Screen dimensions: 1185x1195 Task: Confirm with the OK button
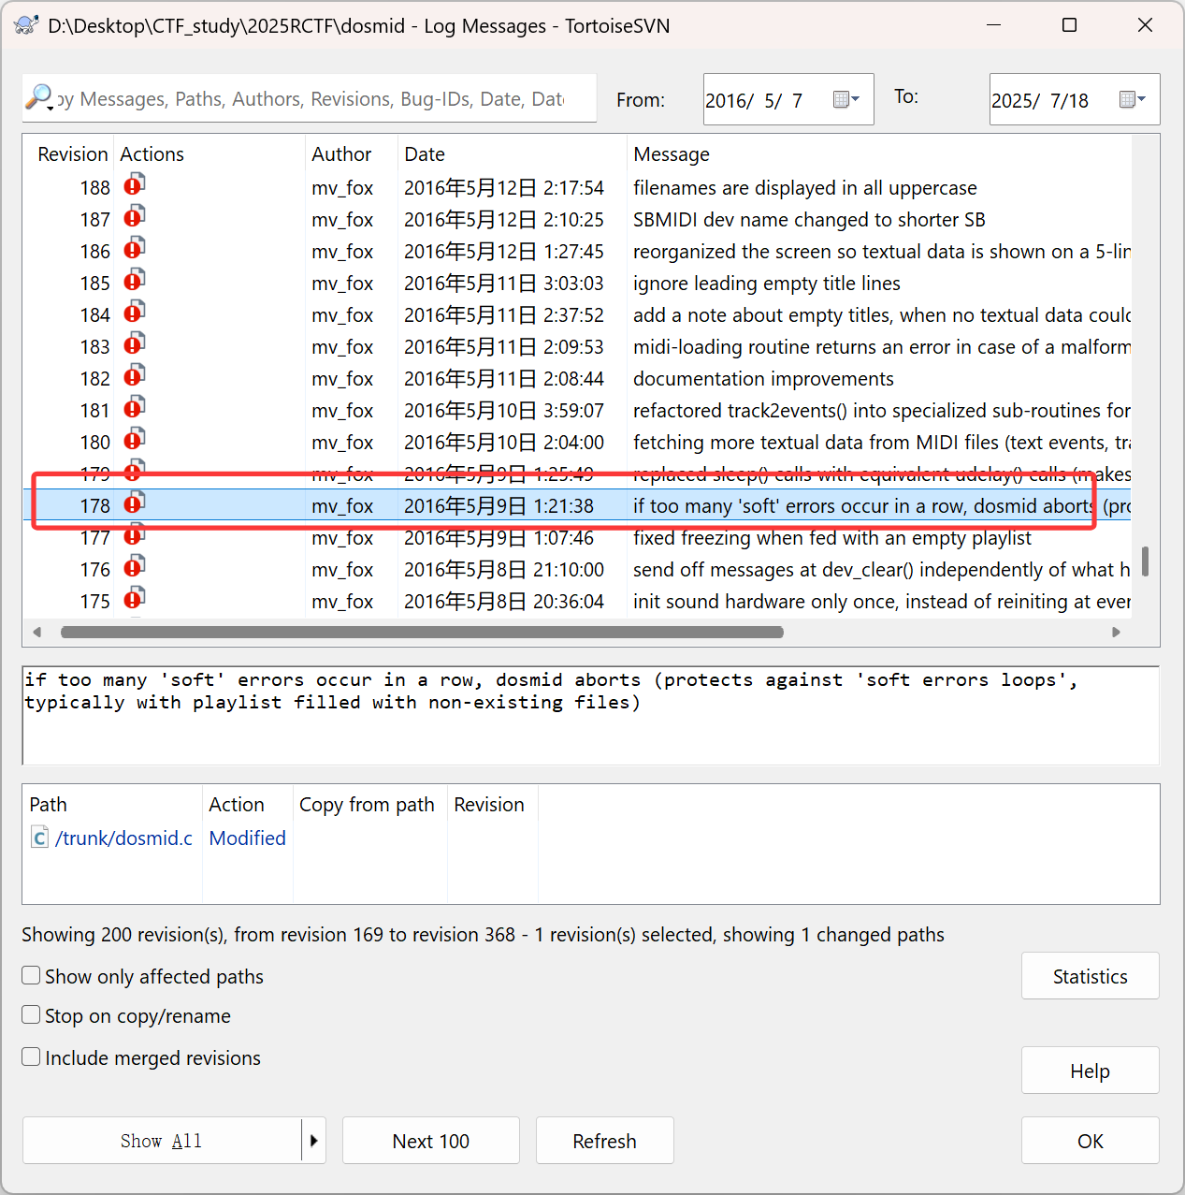(1091, 1140)
